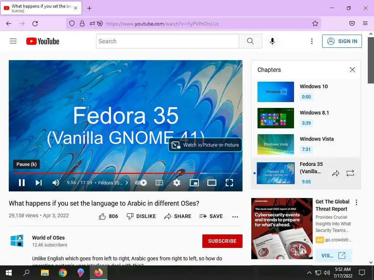Bookmark this page with the star

point(315,23)
